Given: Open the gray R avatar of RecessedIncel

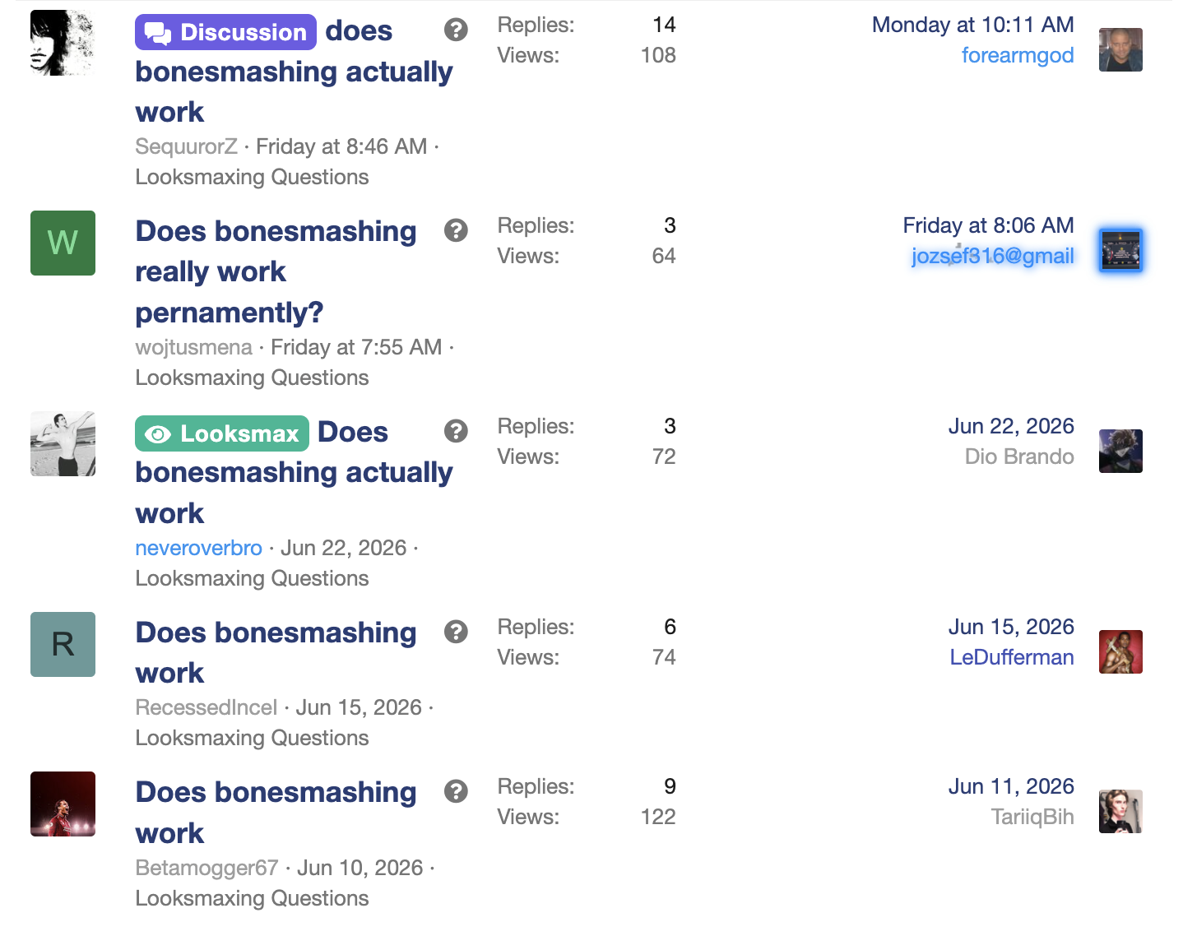Looking at the screenshot, I should (63, 644).
